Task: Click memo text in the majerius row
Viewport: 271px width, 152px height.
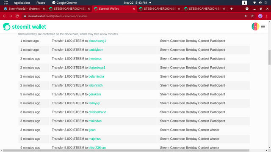Action: click(x=190, y=139)
